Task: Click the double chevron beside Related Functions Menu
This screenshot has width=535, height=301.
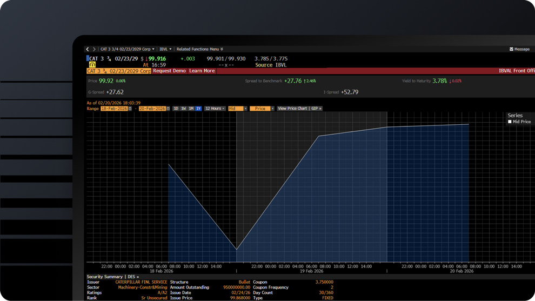Action: pyautogui.click(x=222, y=49)
